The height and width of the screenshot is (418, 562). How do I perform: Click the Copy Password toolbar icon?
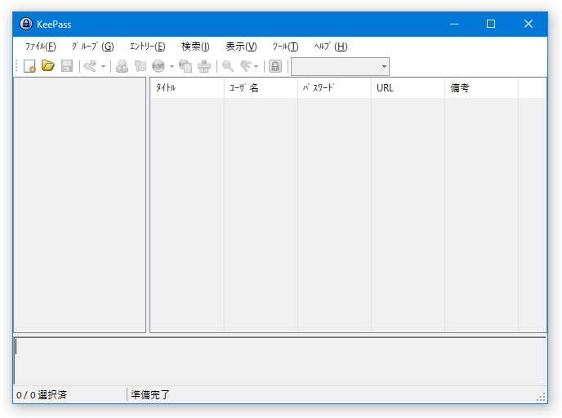(x=140, y=66)
